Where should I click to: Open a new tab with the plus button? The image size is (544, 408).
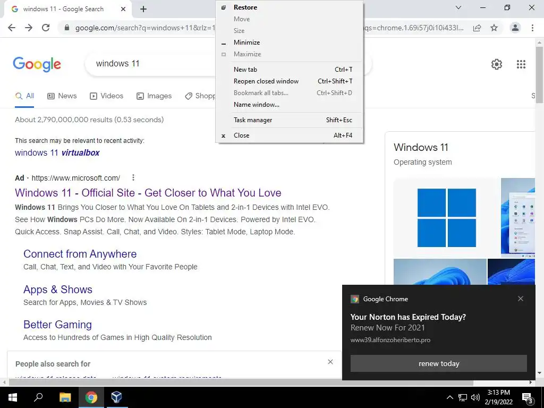click(x=143, y=10)
